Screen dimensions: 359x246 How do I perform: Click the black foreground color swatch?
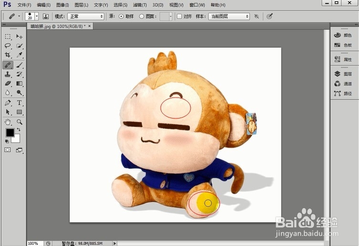click(x=10, y=132)
